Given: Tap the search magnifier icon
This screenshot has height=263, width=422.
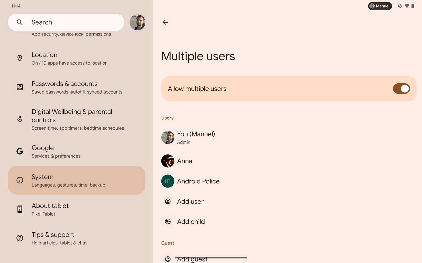Looking at the screenshot, I should (20, 22).
